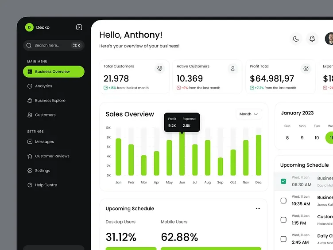This screenshot has width=333, height=250.
Task: Uncheck the 09:30 AM schedule checkbox
Action: [283, 181]
